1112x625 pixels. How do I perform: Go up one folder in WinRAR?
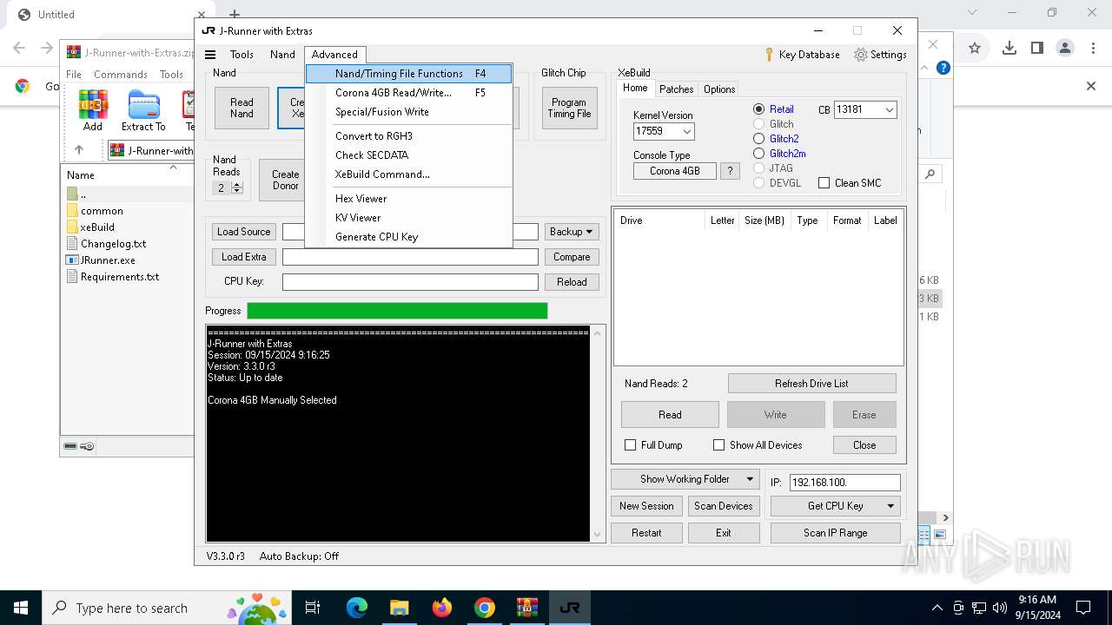(79, 150)
